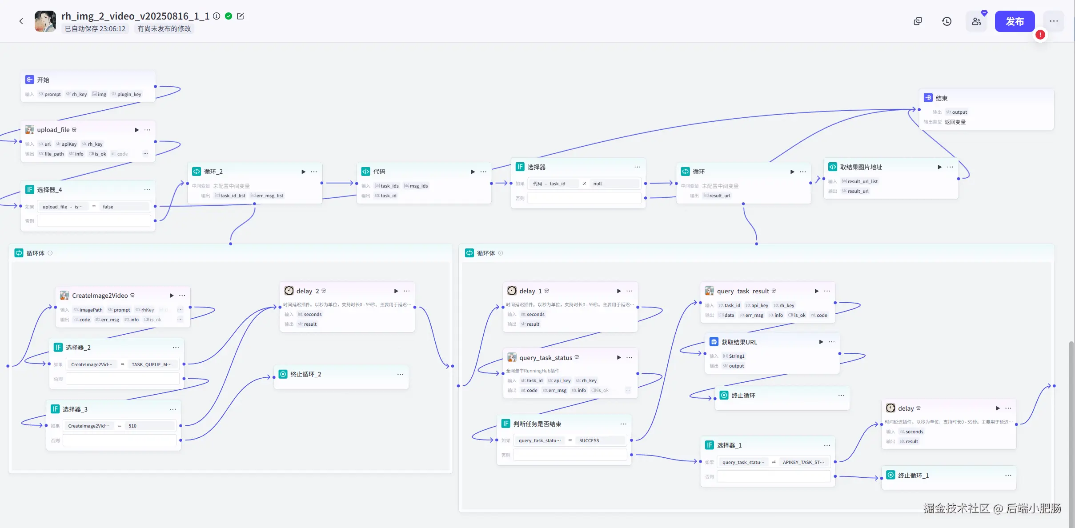Click info icon next to left 循环体
Image resolution: width=1075 pixels, height=528 pixels.
coord(50,253)
